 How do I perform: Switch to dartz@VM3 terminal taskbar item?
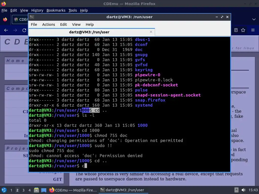tap(123, 190)
